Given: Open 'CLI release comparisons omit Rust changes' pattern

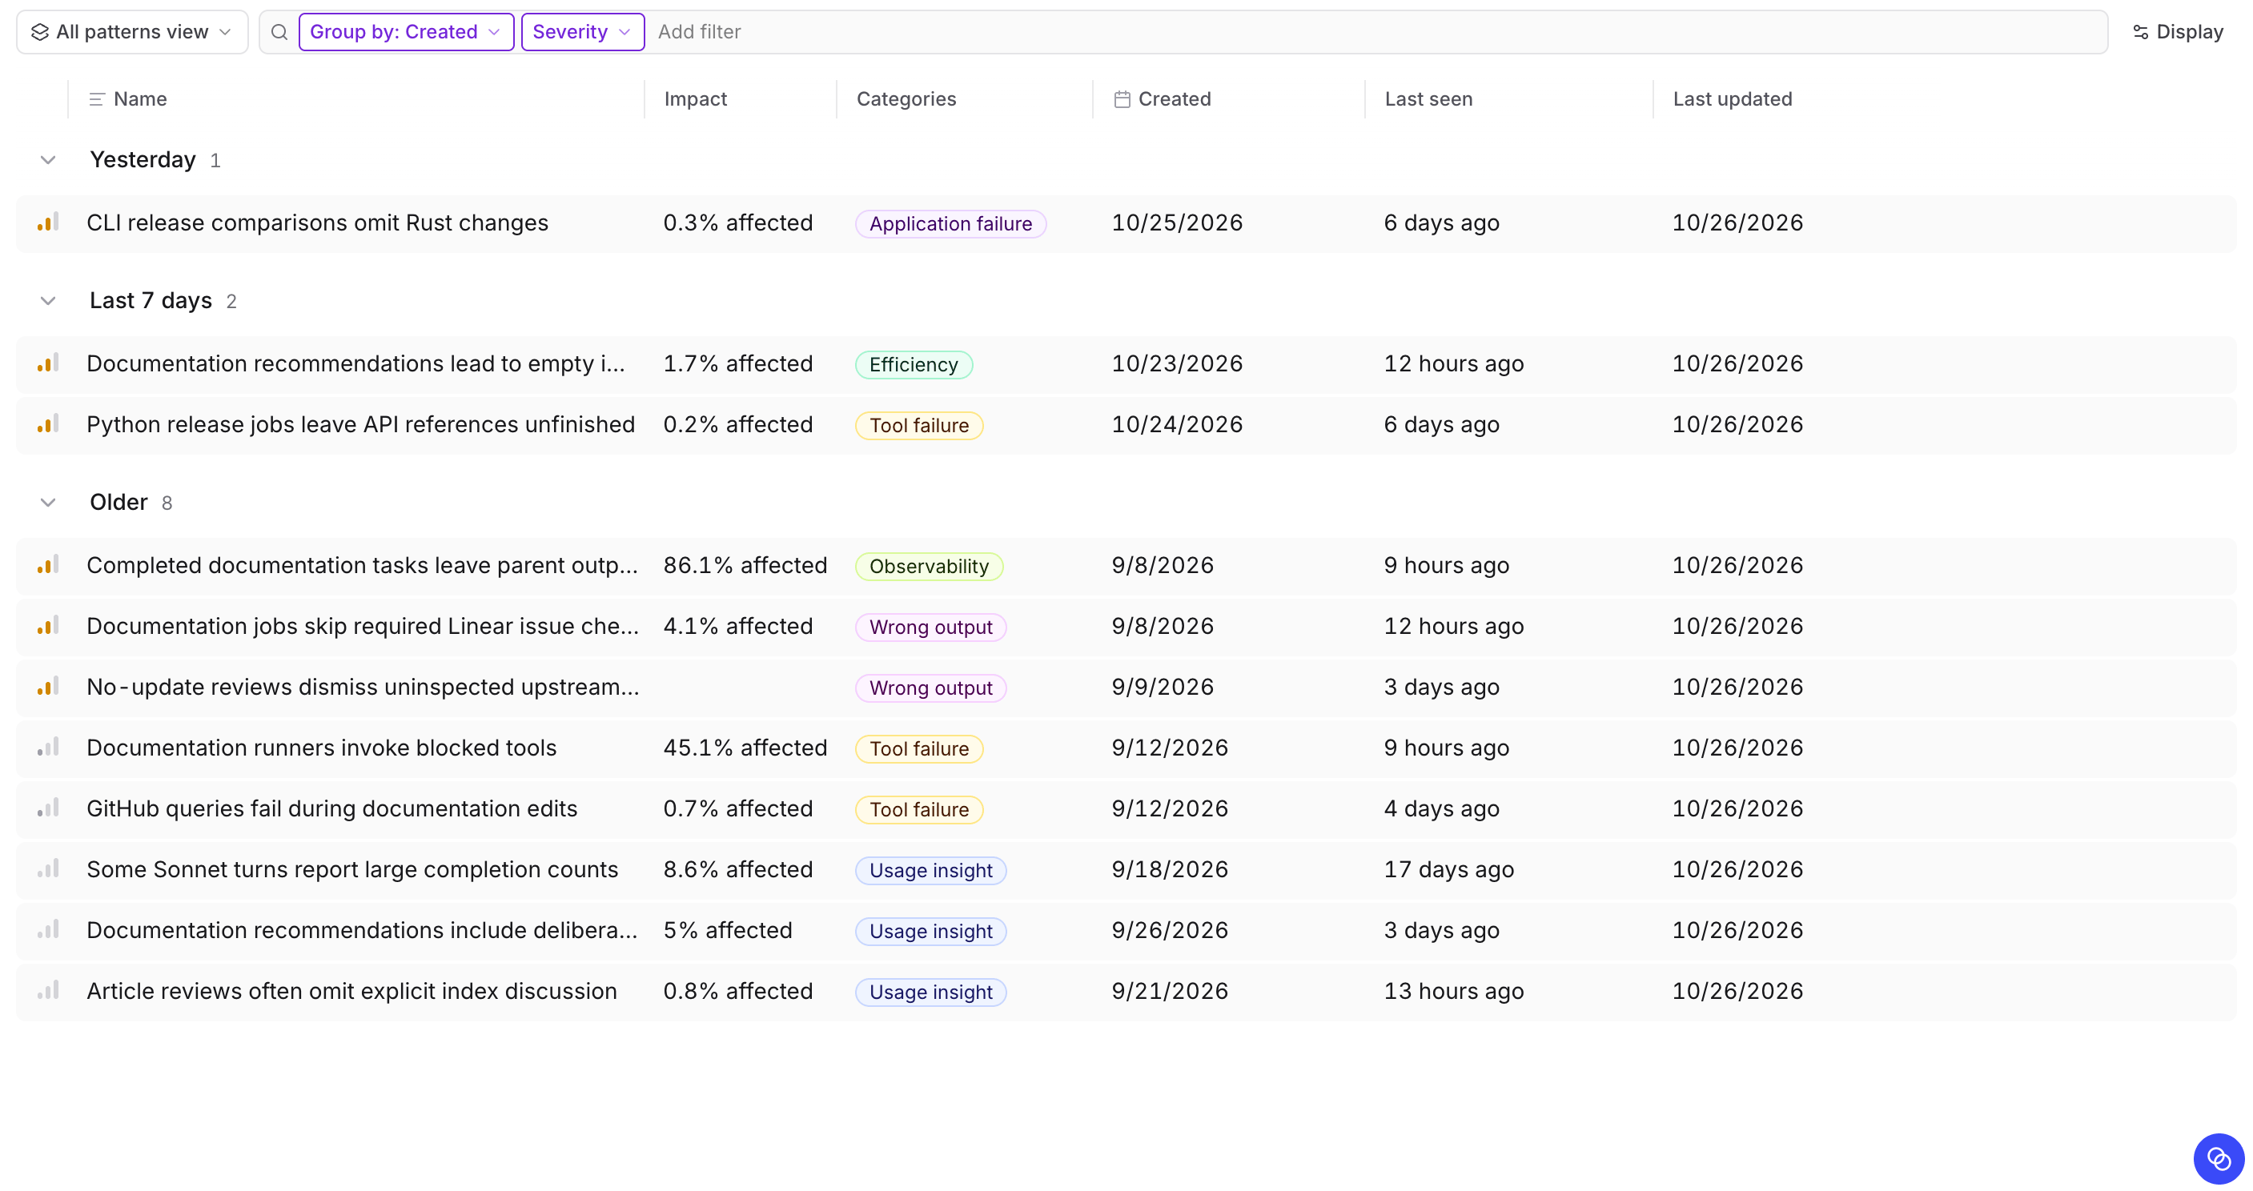Looking at the screenshot, I should (318, 223).
